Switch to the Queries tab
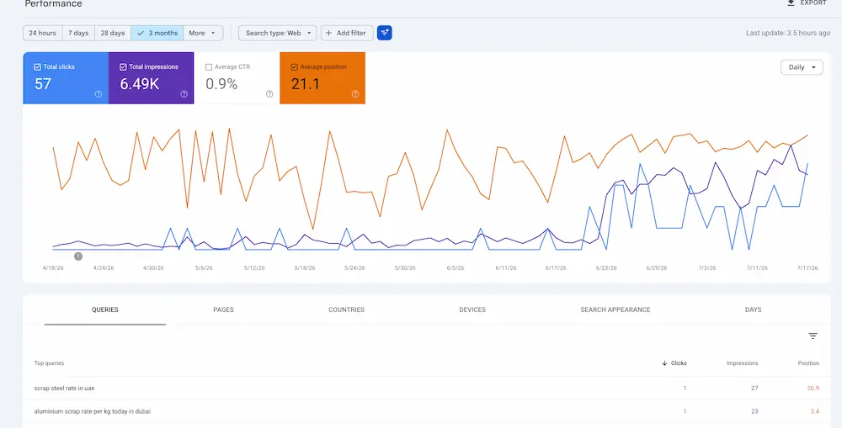This screenshot has height=428, width=842. point(104,309)
